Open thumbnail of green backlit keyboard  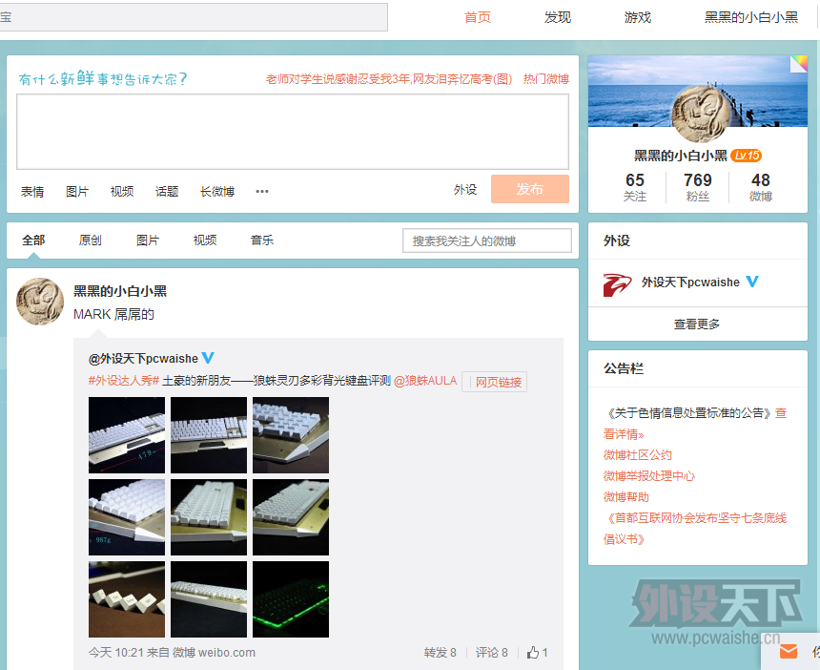[x=291, y=599]
